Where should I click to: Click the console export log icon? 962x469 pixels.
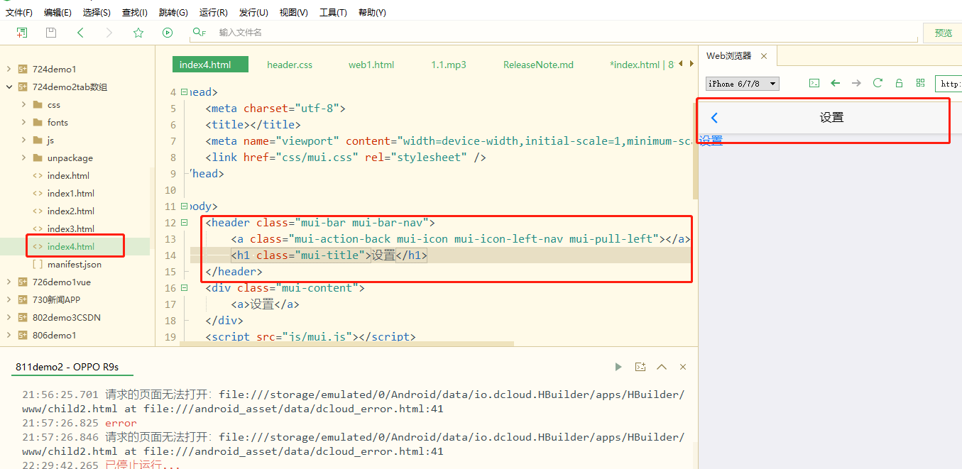coord(640,367)
